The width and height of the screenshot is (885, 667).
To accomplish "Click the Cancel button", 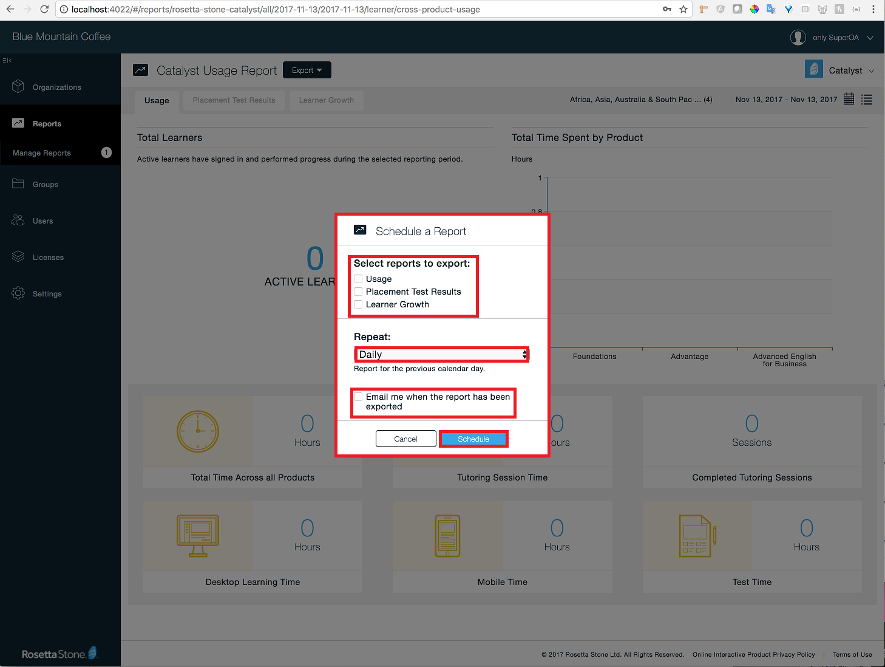I will 406,439.
